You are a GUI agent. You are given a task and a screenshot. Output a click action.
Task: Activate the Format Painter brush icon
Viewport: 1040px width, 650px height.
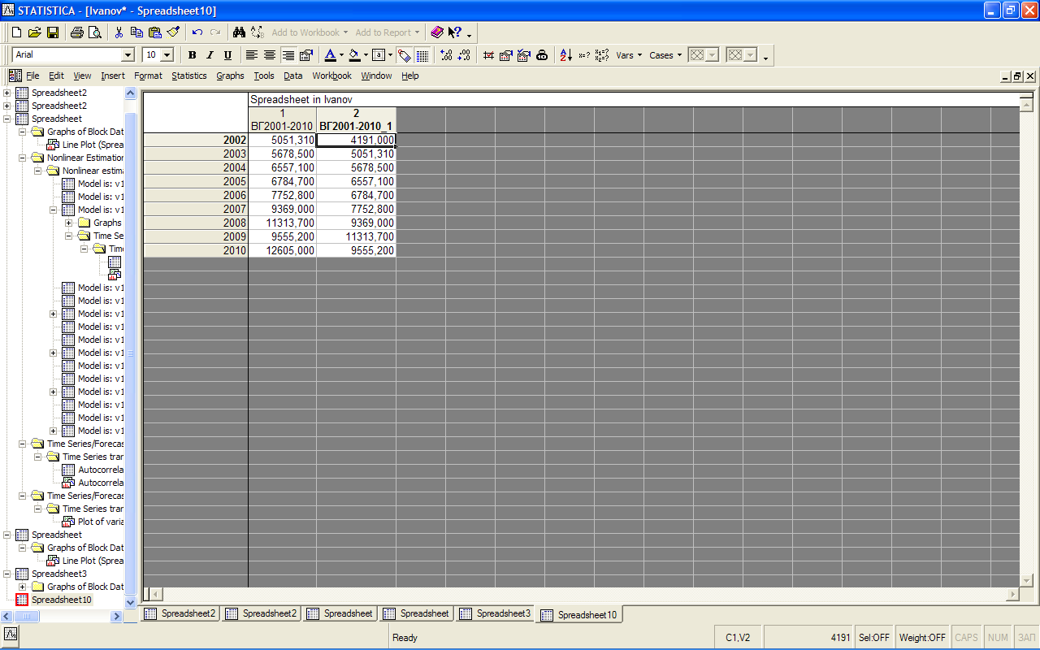coord(173,32)
